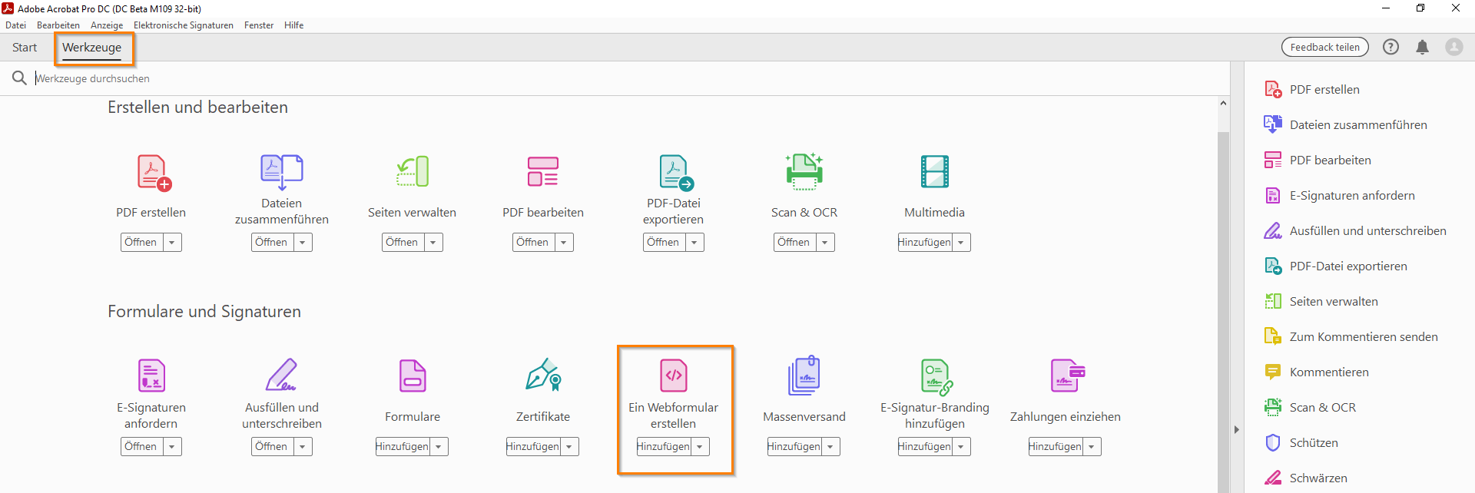Image resolution: width=1475 pixels, height=493 pixels.
Task: Click the Seiten verwalten grid icon
Action: pyautogui.click(x=413, y=171)
